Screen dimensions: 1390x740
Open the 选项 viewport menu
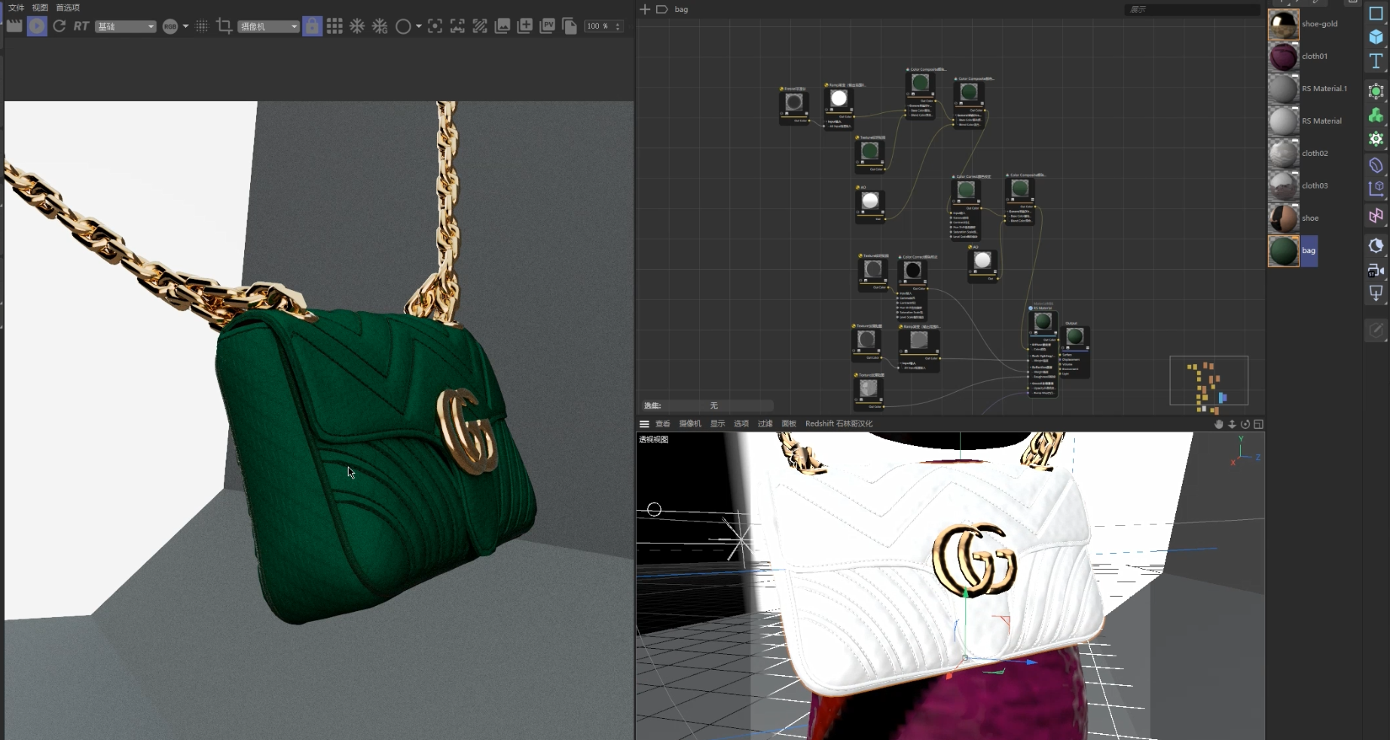(741, 424)
